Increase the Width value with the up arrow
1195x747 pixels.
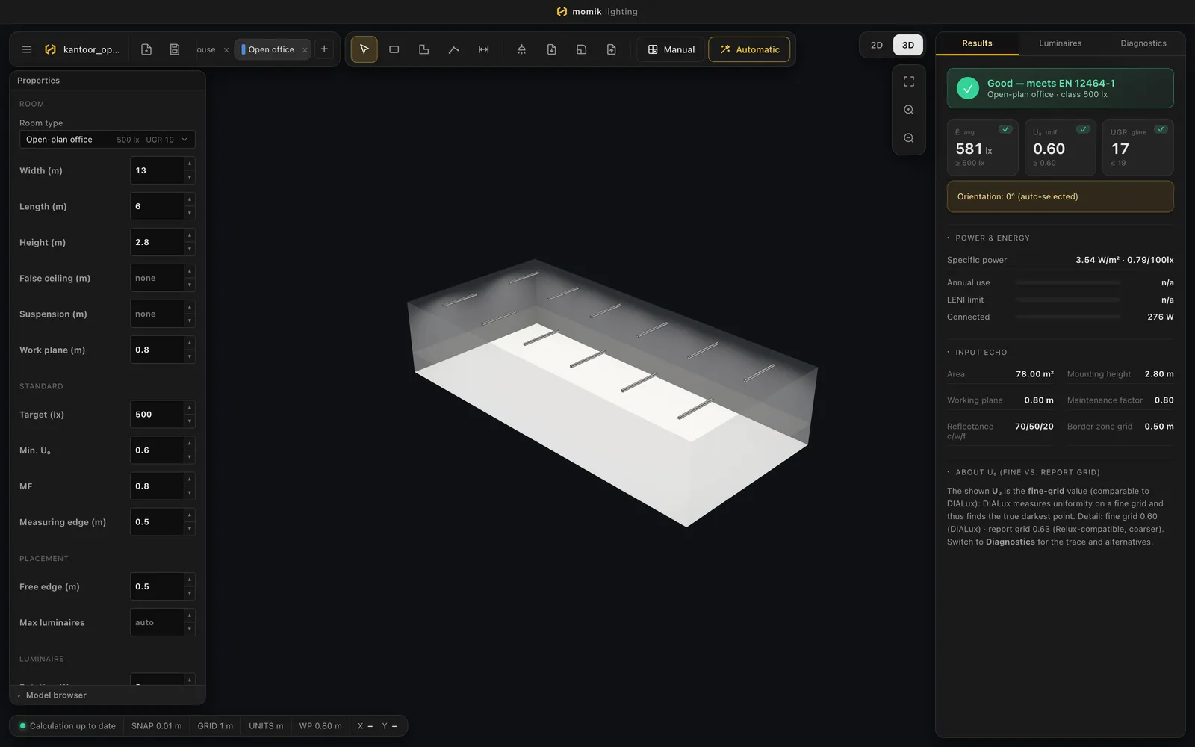[190, 164]
